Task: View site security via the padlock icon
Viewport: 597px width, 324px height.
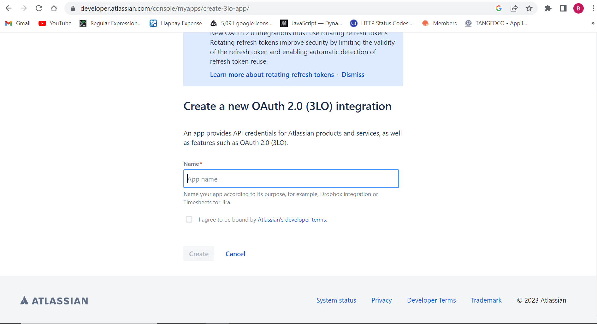Action: coord(72,8)
